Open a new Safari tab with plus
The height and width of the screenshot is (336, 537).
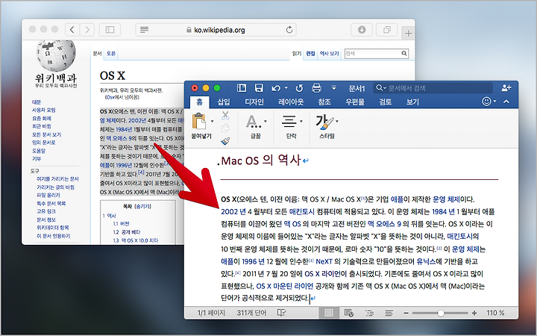[408, 34]
